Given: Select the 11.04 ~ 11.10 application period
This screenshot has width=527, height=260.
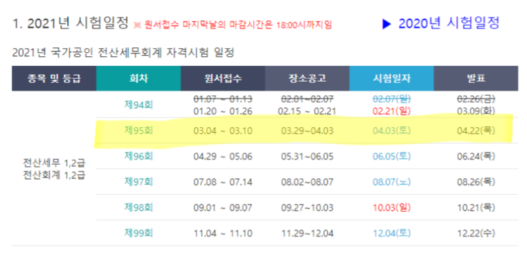Looking at the screenshot, I should click(x=223, y=233).
